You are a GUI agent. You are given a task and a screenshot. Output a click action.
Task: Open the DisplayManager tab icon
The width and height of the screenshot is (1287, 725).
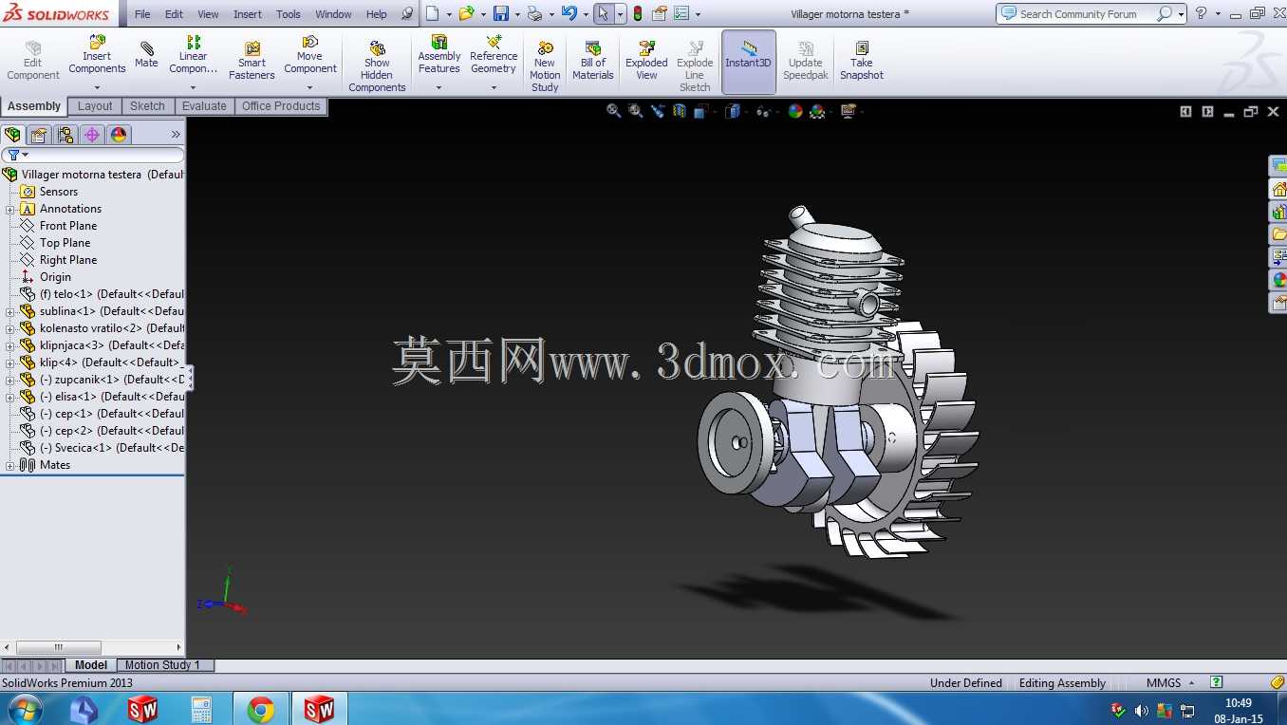(119, 135)
